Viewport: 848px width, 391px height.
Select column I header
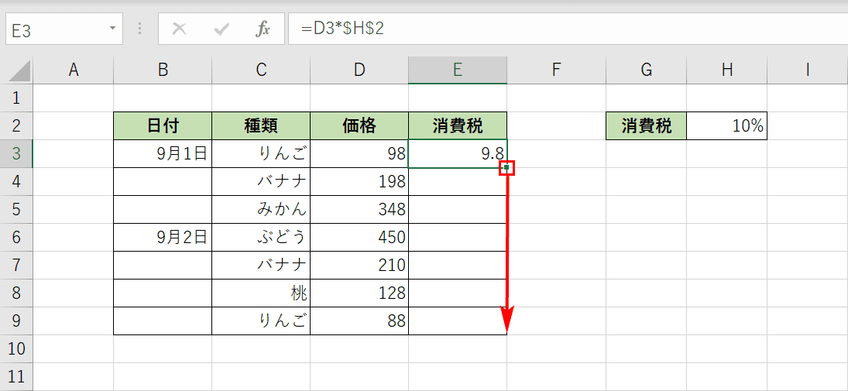(x=808, y=70)
